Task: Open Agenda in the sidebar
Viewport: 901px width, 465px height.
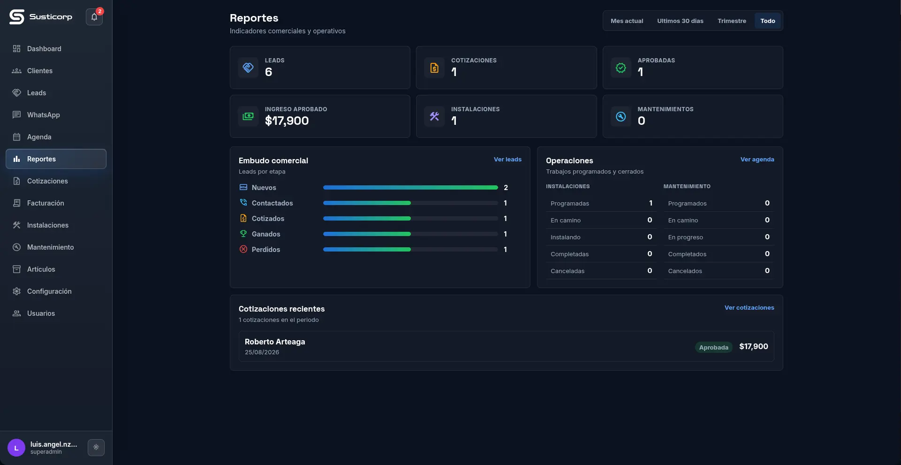Action: coord(56,137)
